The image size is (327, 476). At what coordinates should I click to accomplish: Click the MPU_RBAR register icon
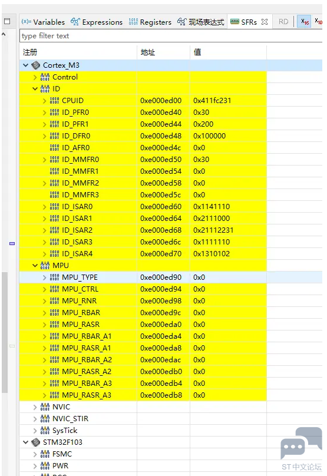(x=54, y=313)
